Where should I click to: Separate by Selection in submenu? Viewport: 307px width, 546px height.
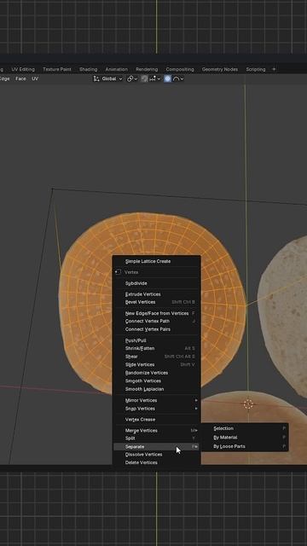[x=245, y=428]
